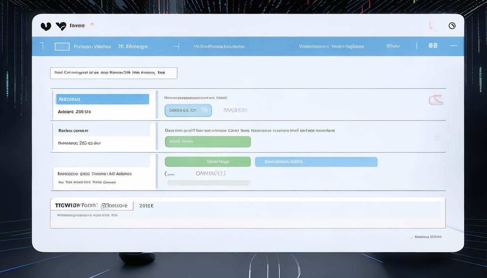Click the 'ONMIIRXCIS' faded label

coord(211,174)
